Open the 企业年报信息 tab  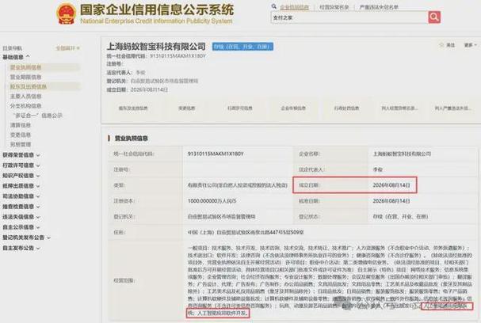pos(293,108)
